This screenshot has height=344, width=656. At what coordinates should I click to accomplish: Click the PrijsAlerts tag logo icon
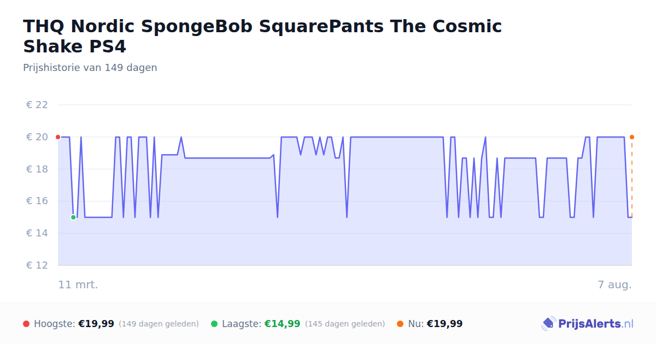[548, 324]
